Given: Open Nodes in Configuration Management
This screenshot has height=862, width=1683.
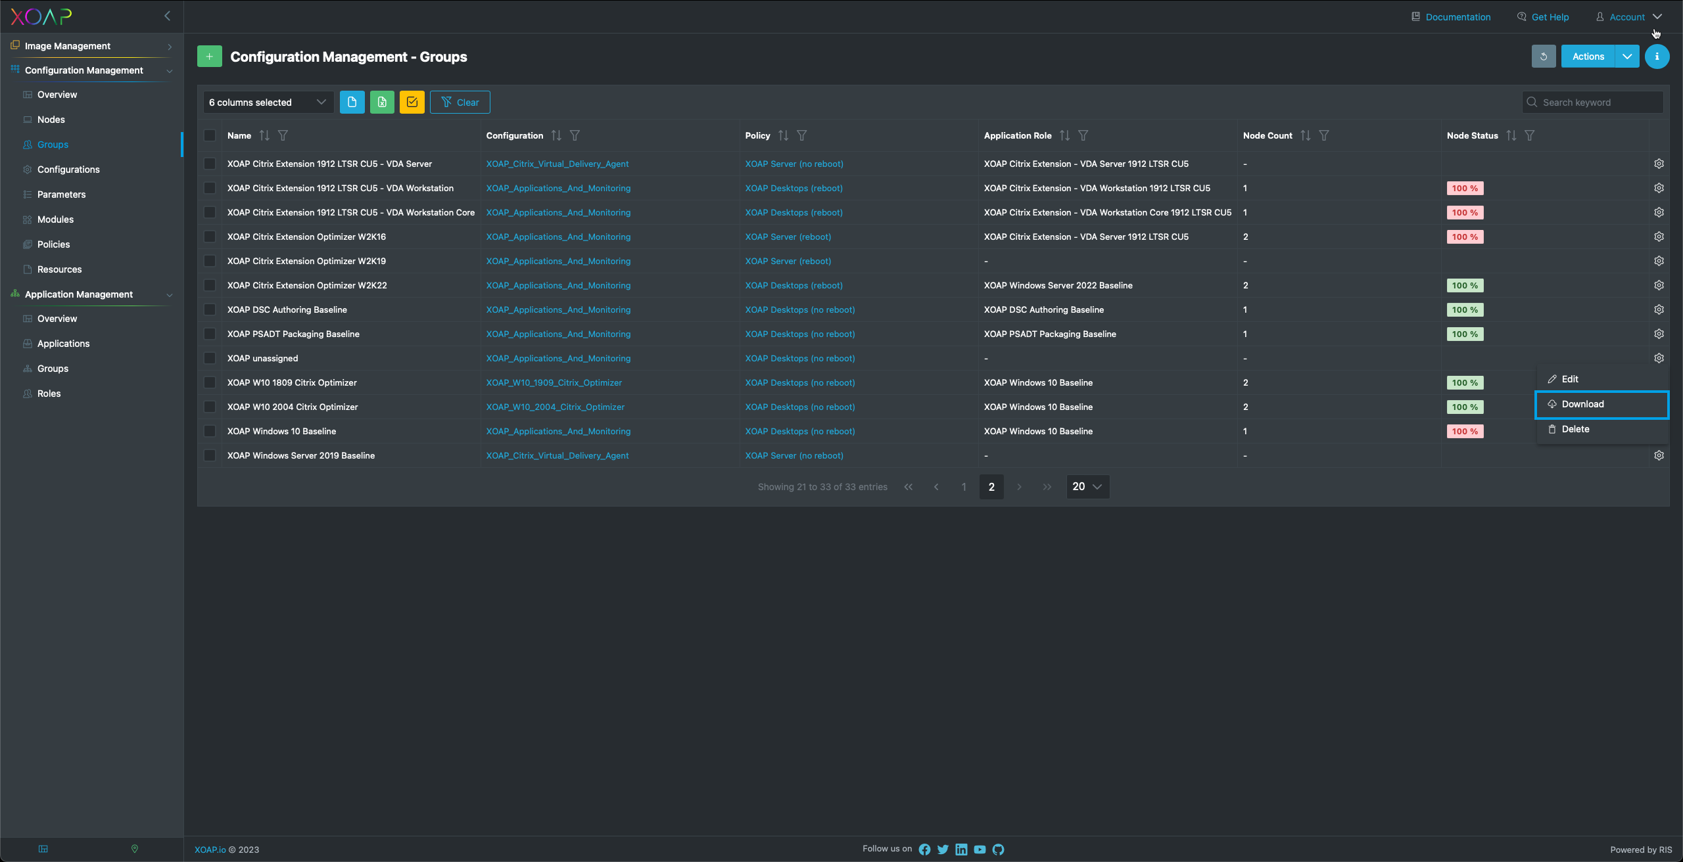Looking at the screenshot, I should tap(51, 120).
